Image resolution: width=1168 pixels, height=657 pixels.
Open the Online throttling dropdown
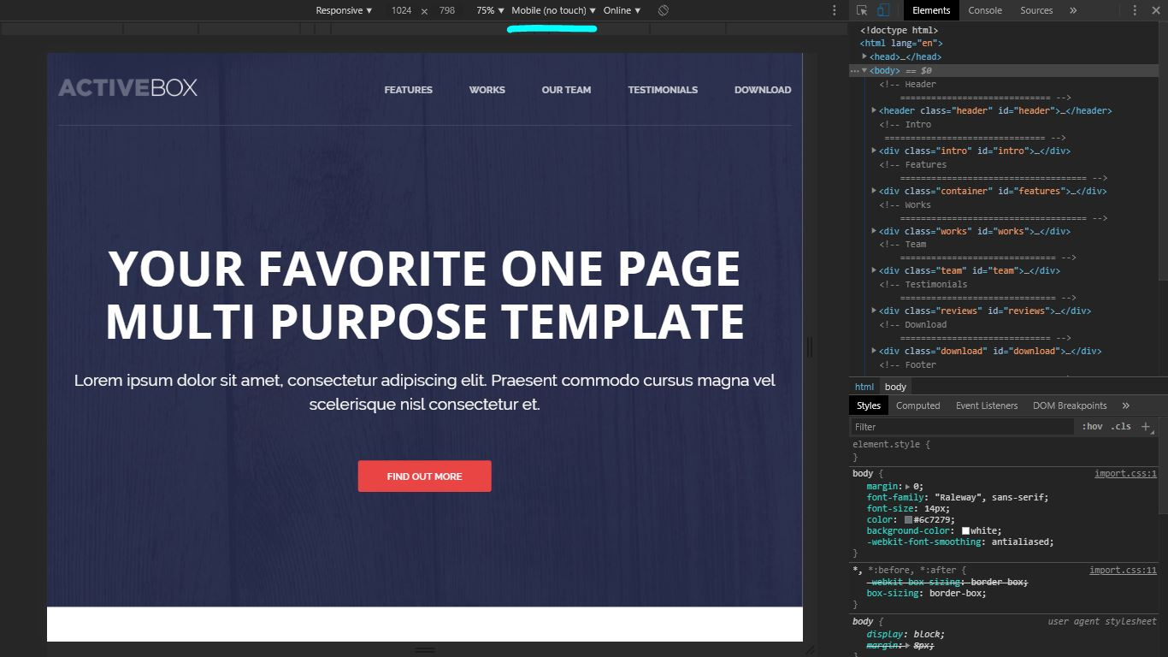click(622, 10)
